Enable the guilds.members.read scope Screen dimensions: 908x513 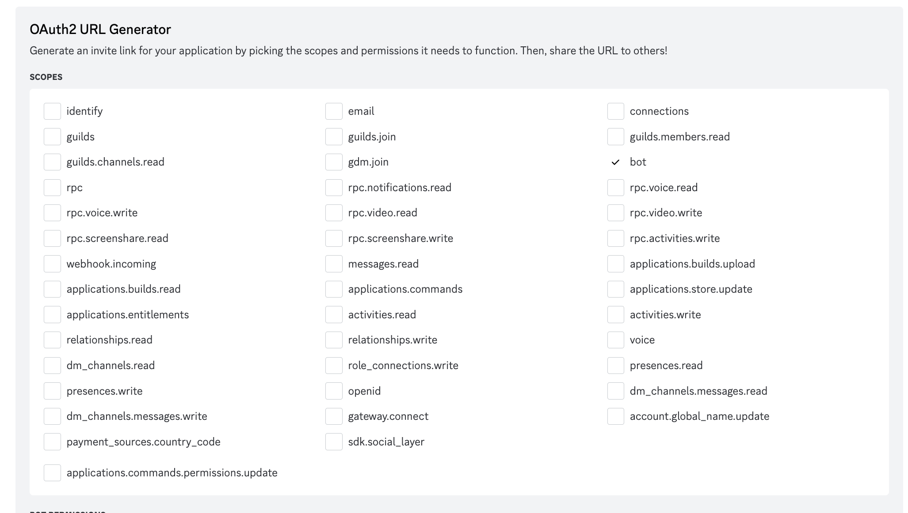[x=615, y=137]
